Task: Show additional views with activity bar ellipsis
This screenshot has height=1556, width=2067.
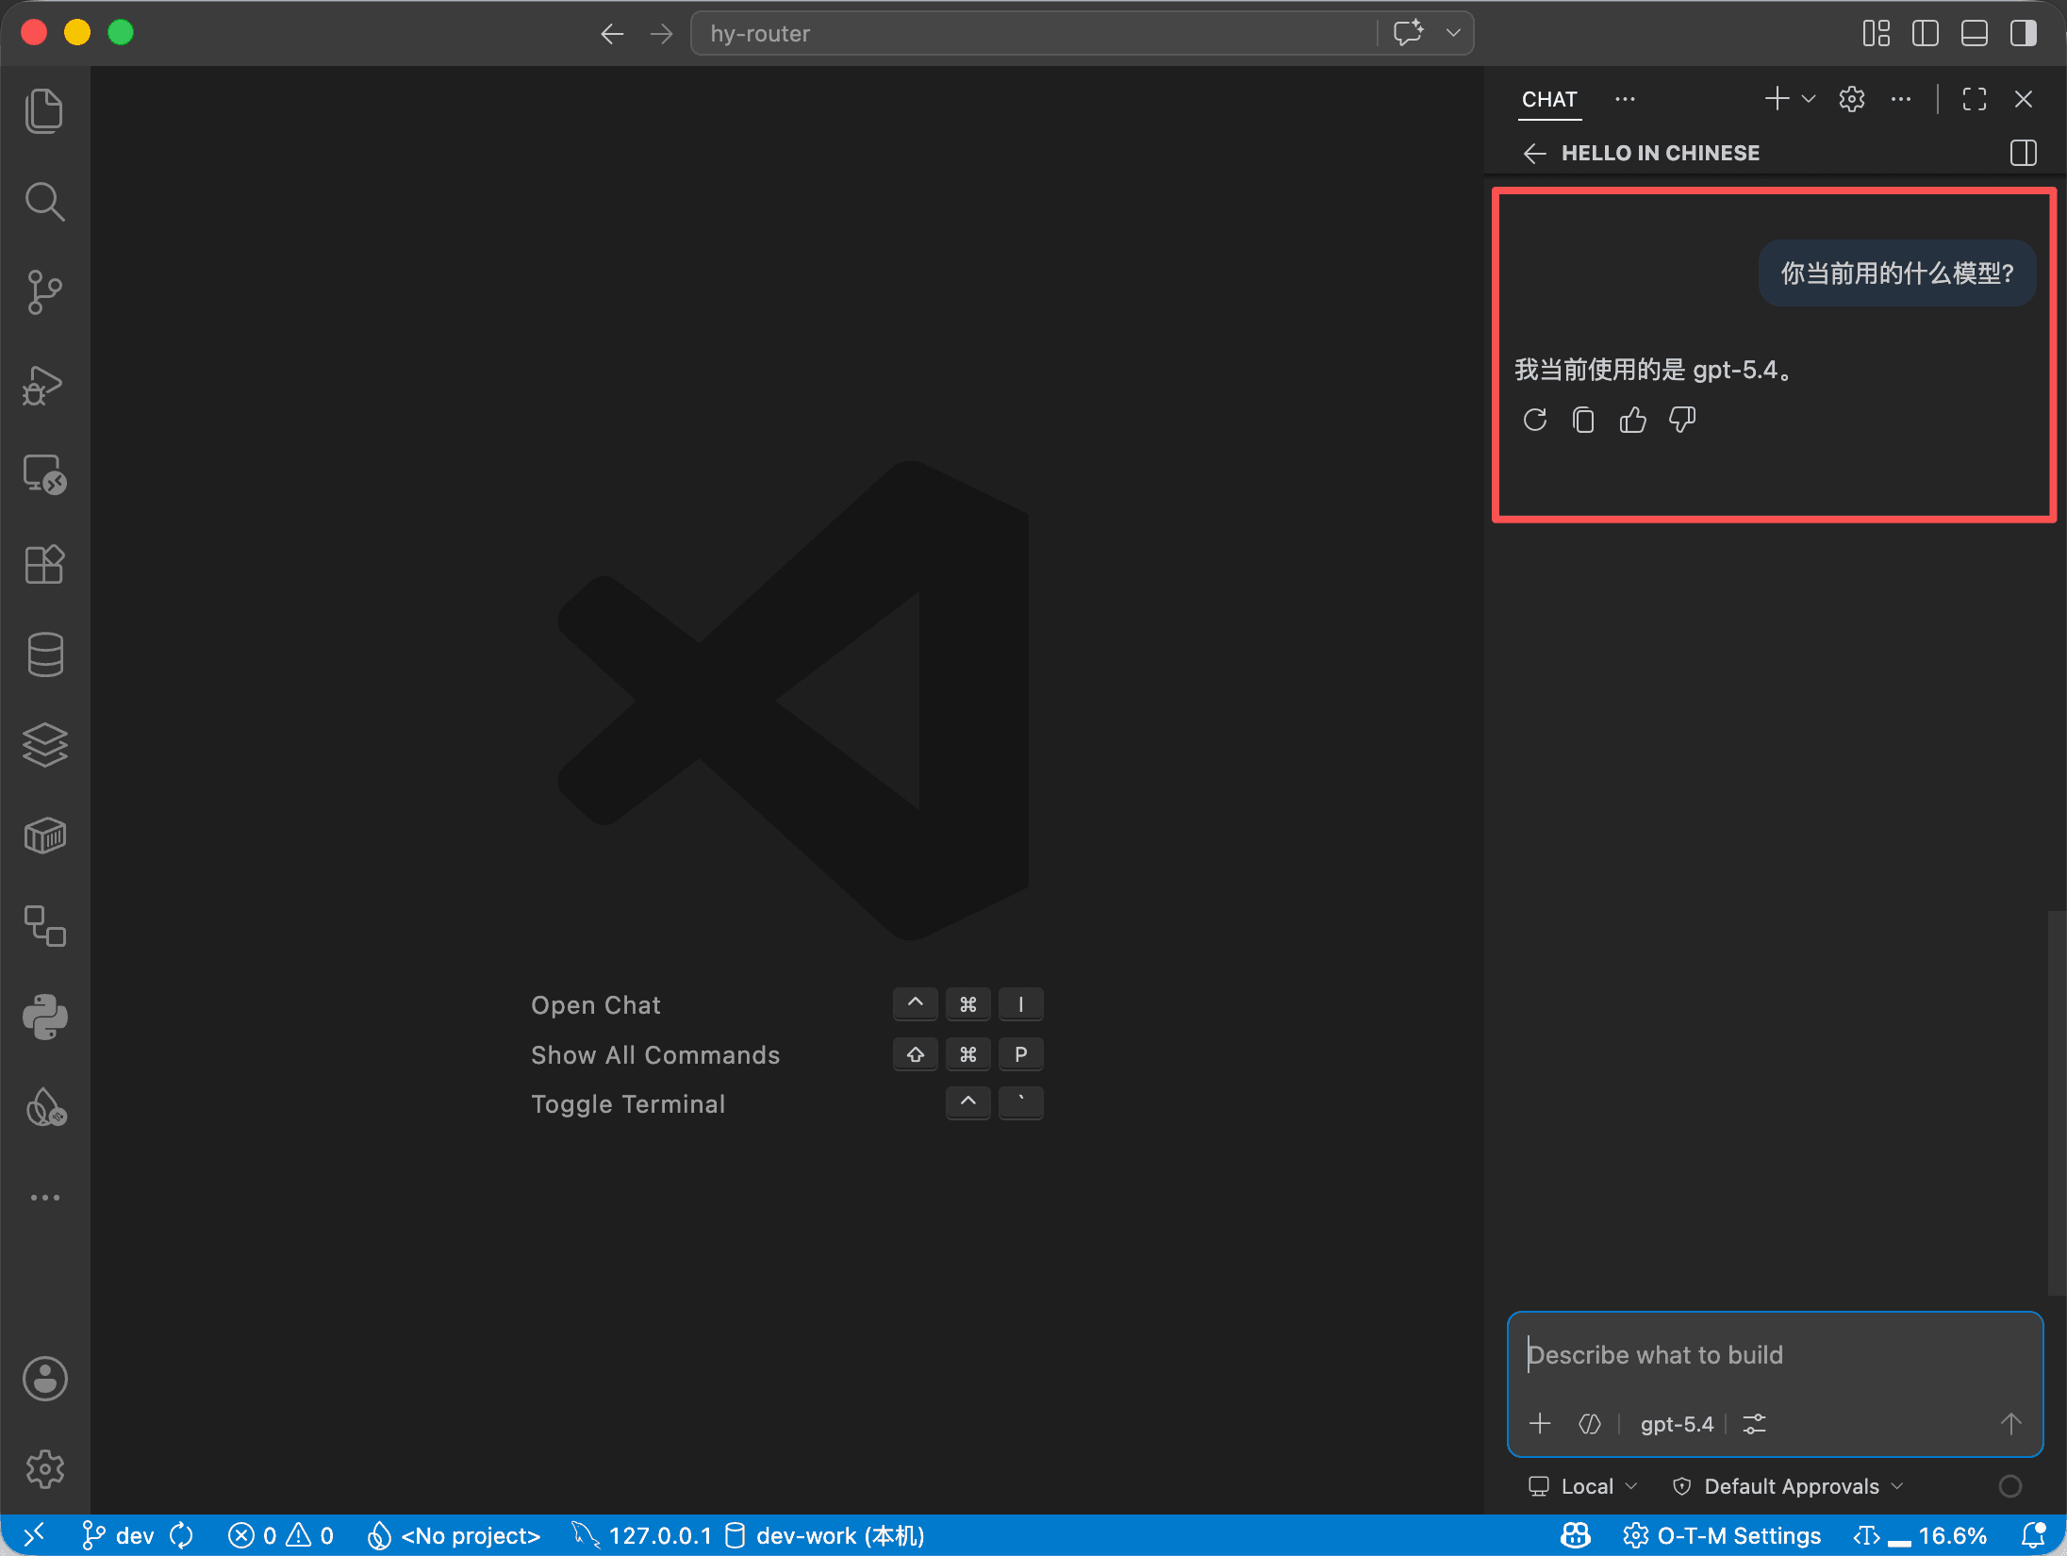Action: coord(44,1198)
